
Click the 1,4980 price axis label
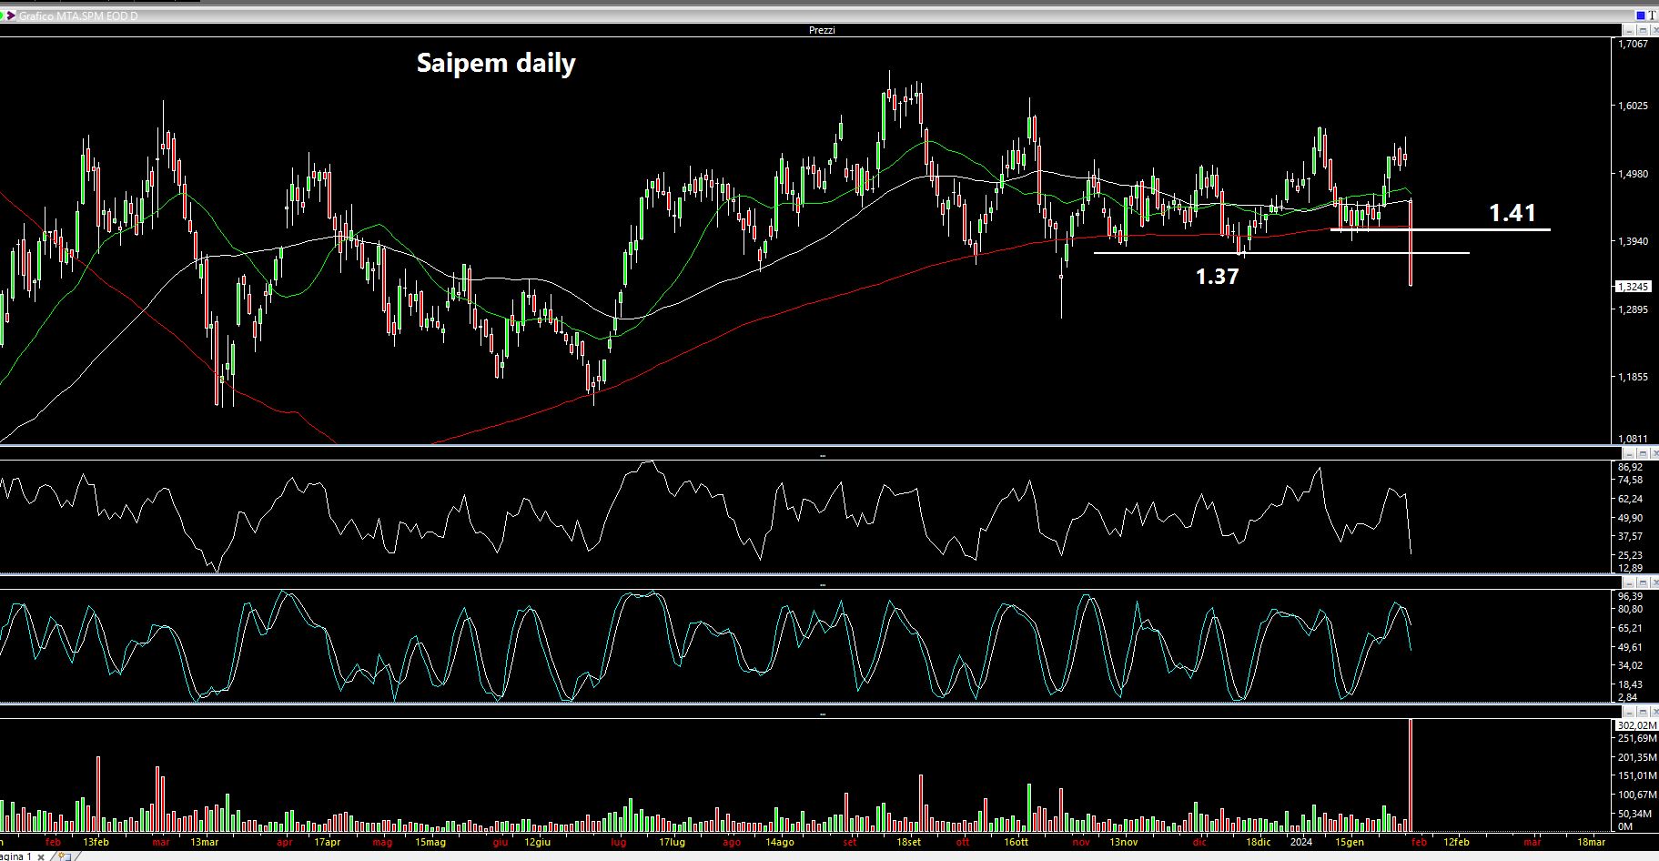tap(1635, 174)
